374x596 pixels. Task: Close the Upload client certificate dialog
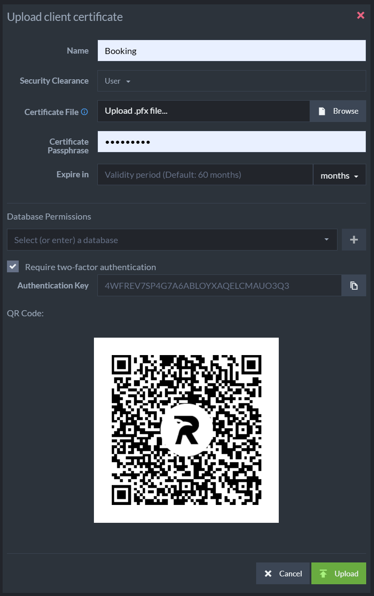tap(361, 16)
